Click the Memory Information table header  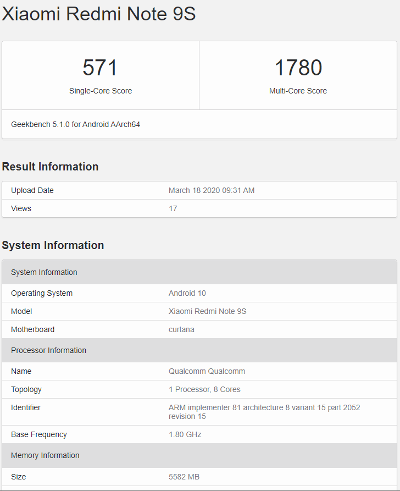click(199, 455)
